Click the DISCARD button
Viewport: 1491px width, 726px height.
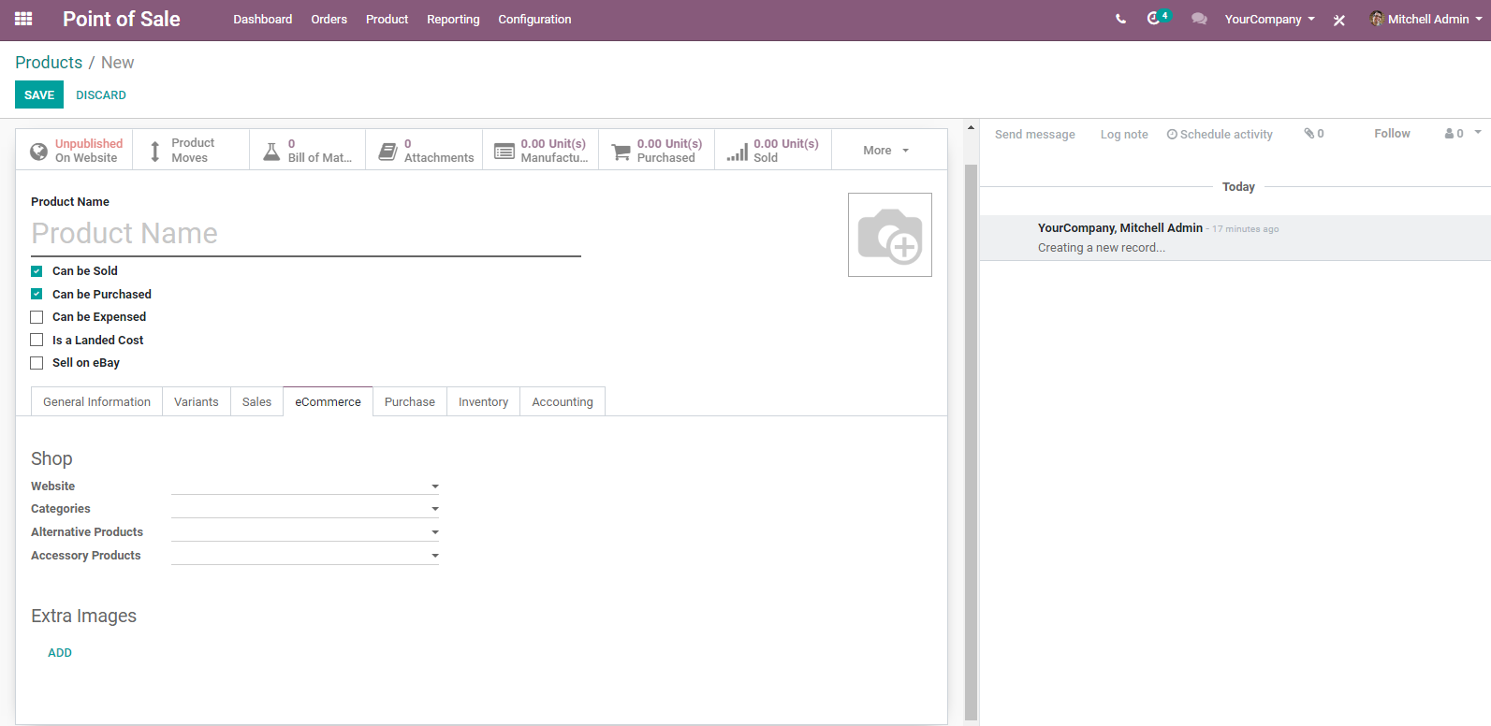[x=101, y=94]
